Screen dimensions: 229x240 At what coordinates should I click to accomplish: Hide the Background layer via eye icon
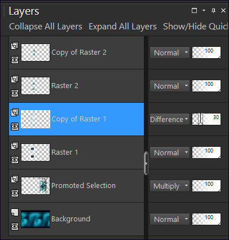pos(15,226)
